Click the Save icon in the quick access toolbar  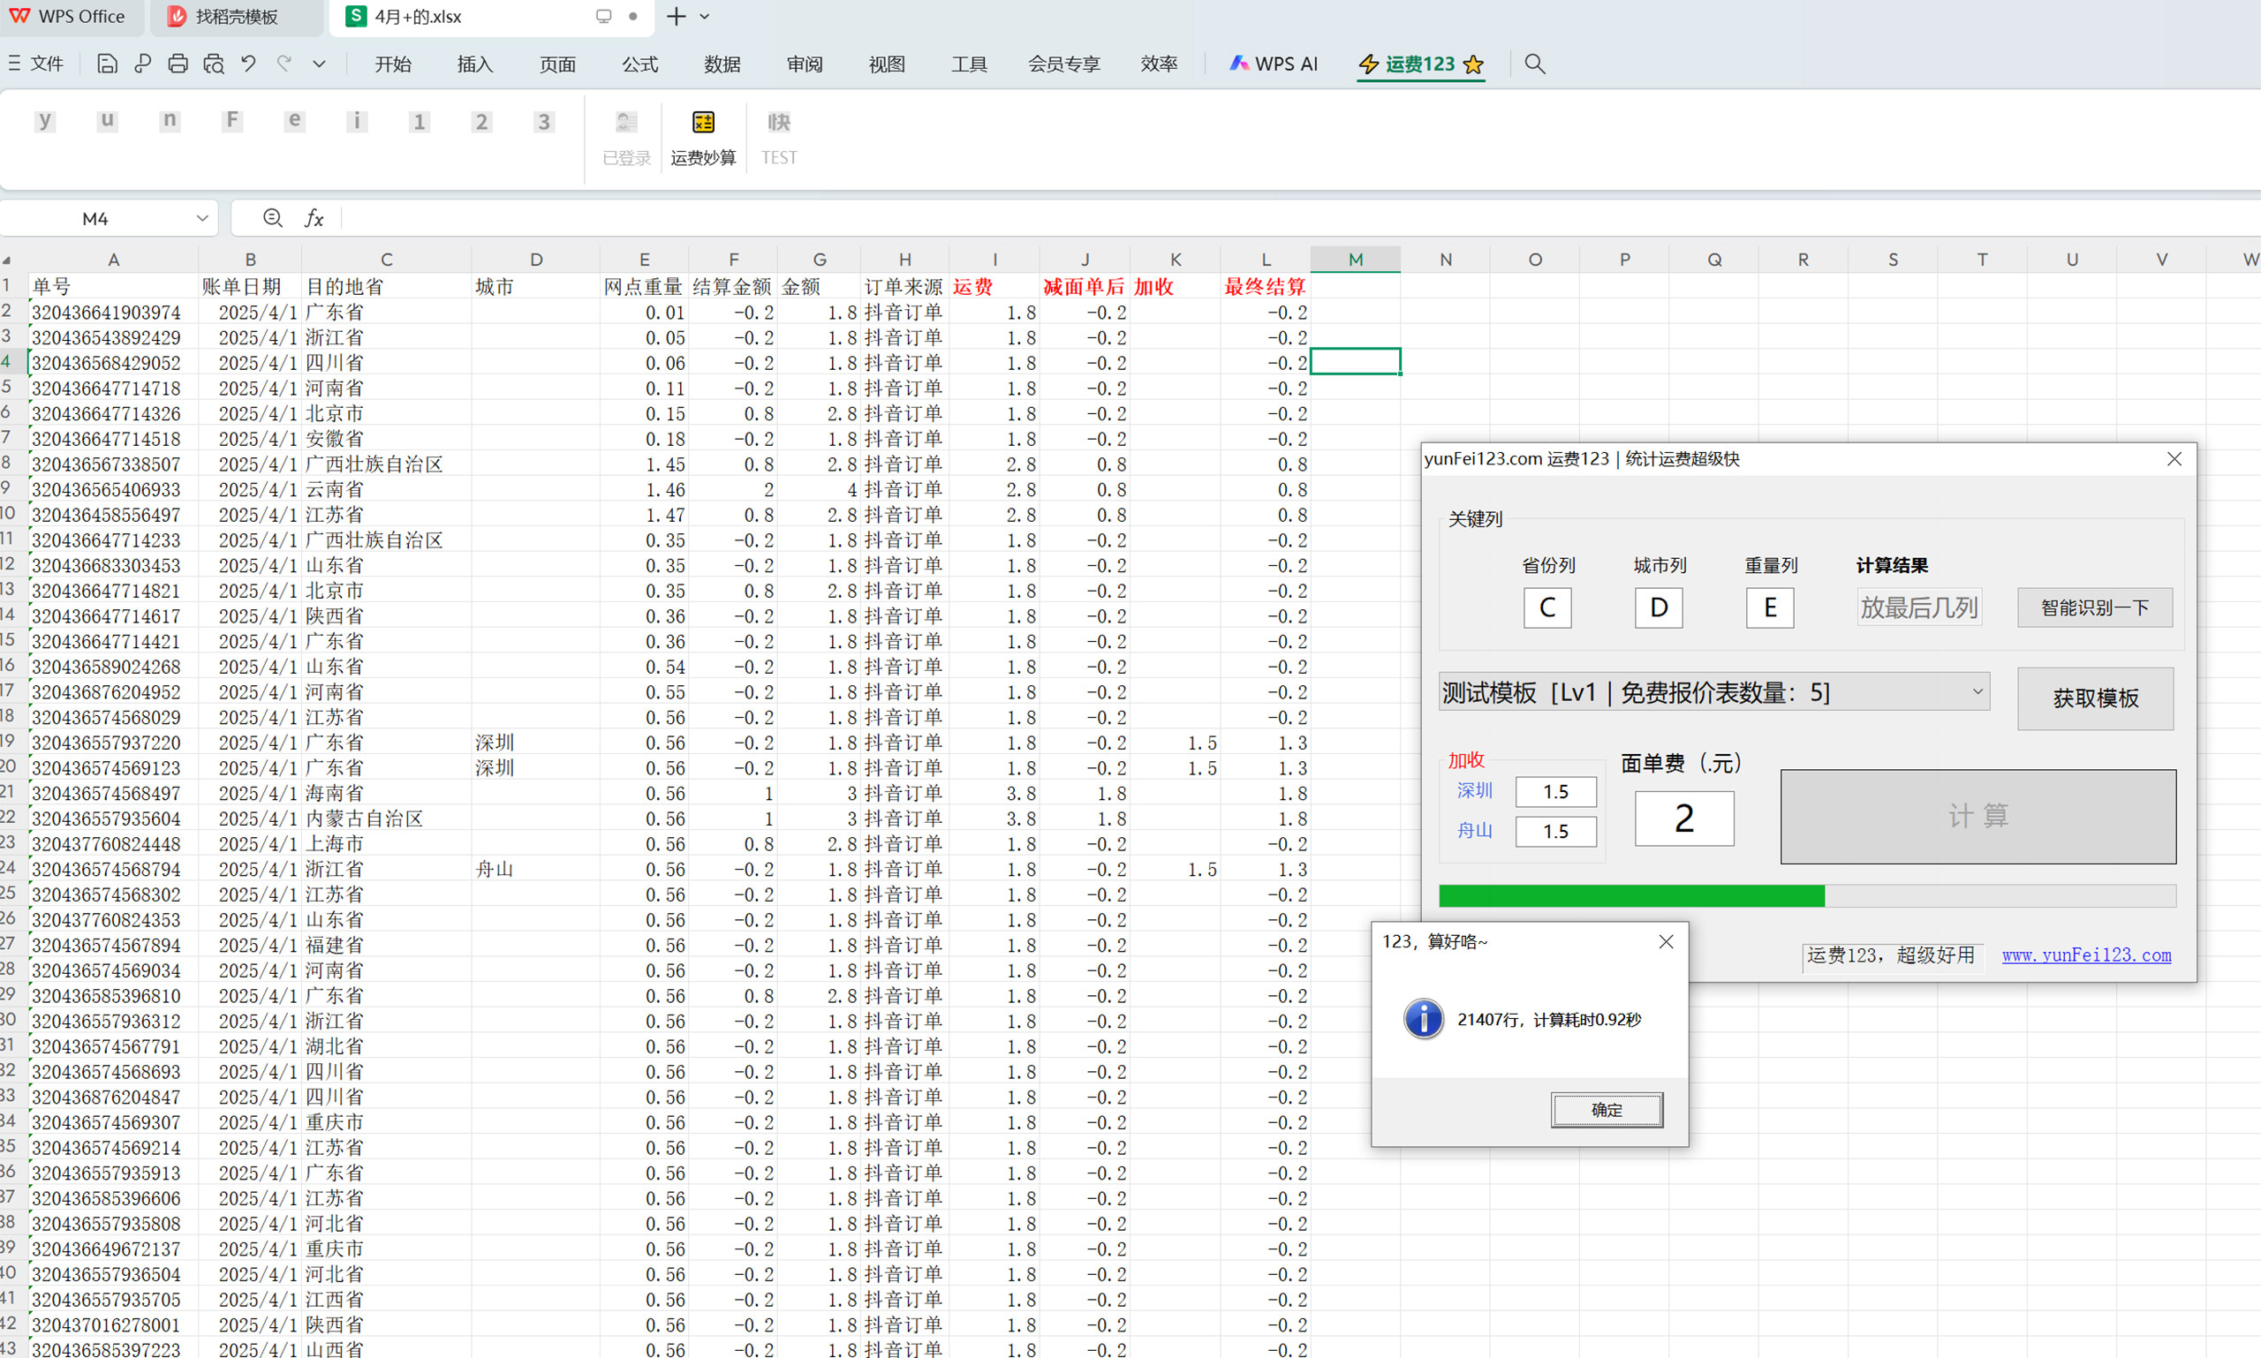(x=107, y=64)
